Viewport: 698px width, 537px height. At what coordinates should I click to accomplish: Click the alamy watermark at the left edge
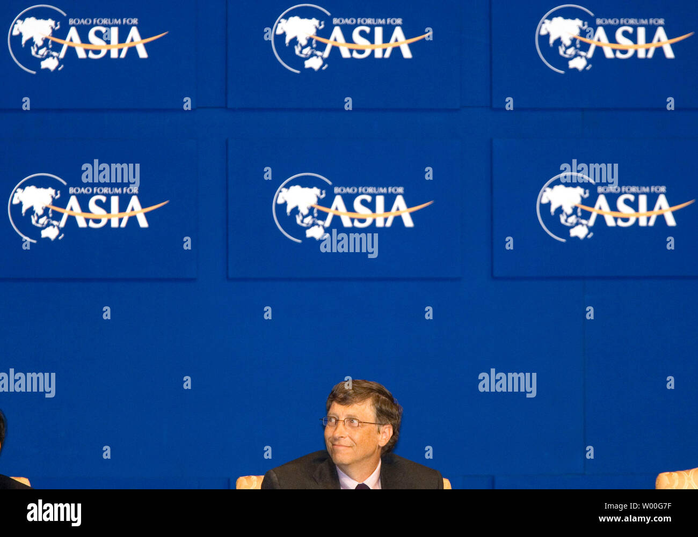[x=27, y=383]
